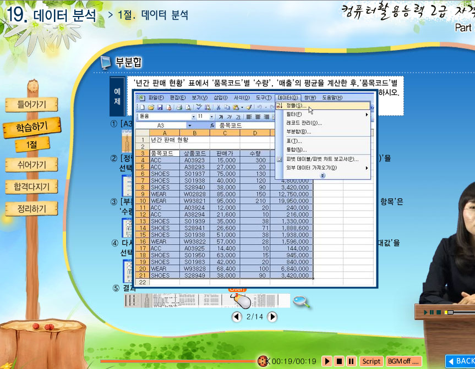This screenshot has width=475, height=369.
Task: Open the 학습하기 sidebar section
Action: click(31, 127)
